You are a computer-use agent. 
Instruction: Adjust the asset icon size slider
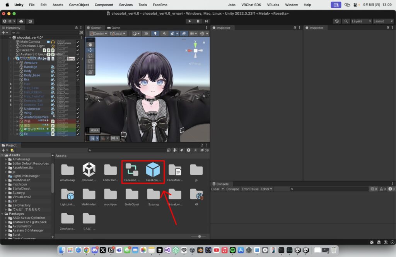click(200, 236)
